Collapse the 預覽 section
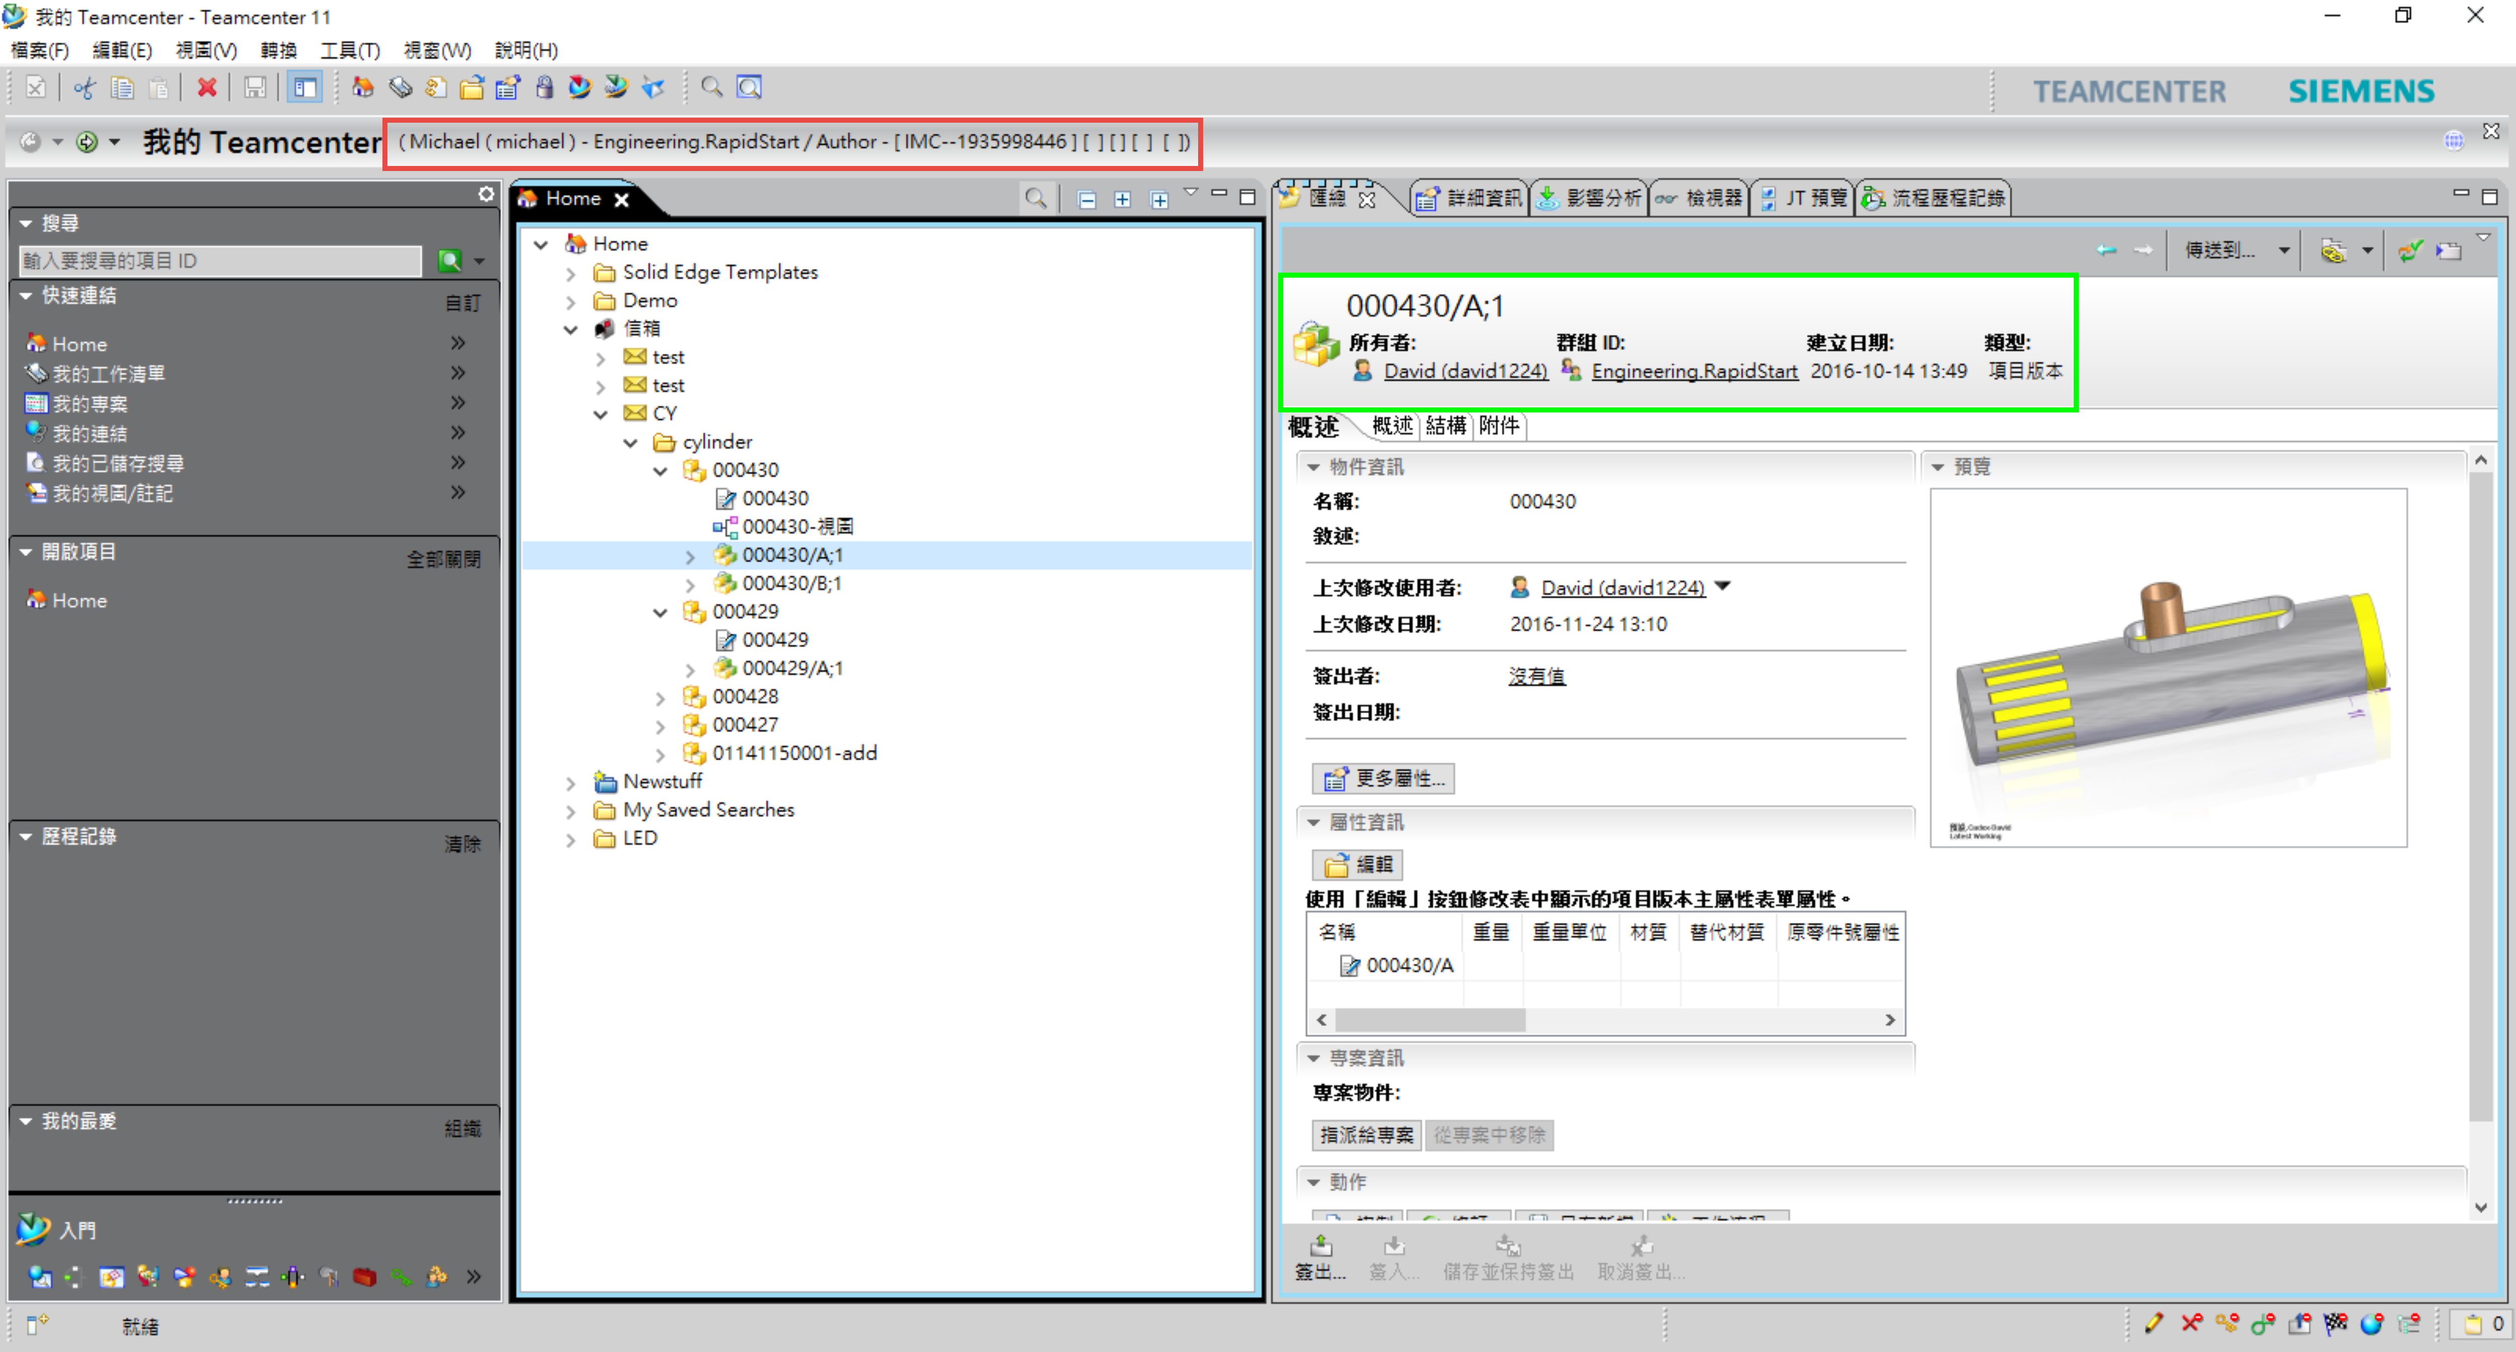The image size is (2516, 1352). point(1938,468)
